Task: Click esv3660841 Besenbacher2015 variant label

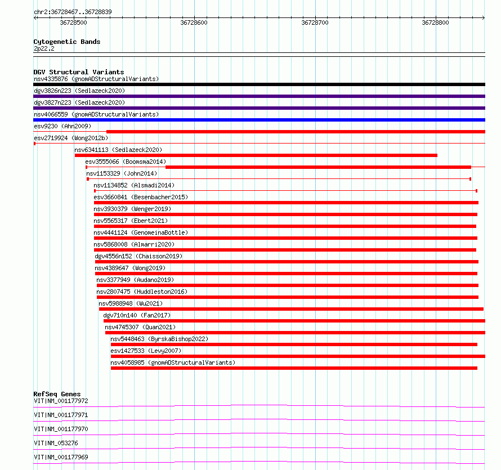Action: coord(141,197)
